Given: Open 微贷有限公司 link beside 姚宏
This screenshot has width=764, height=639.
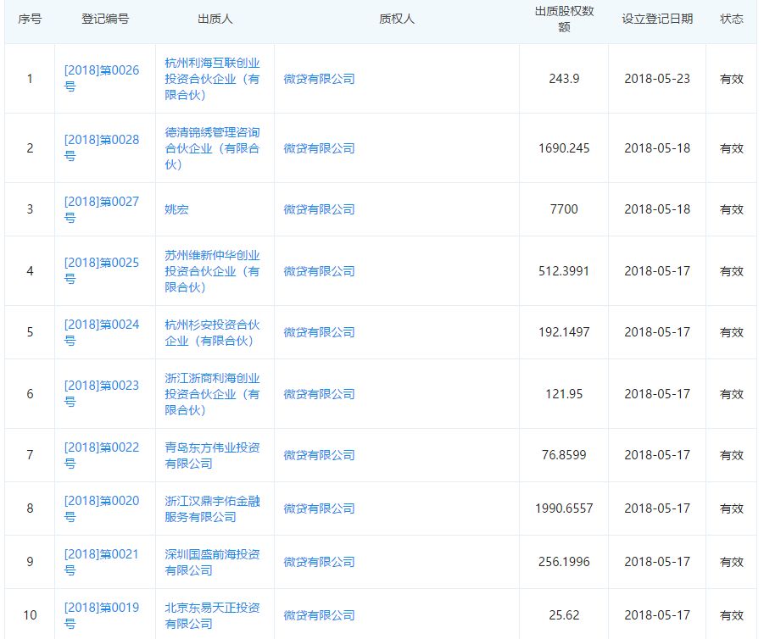Looking at the screenshot, I should pos(319,208).
